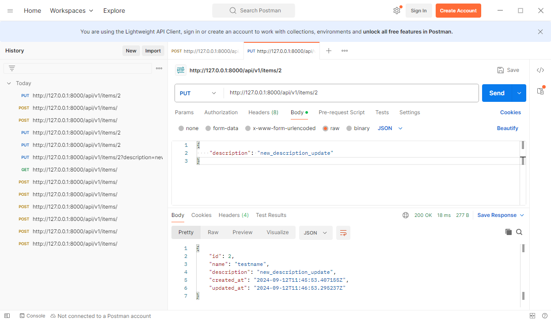Open the request Settings tab
551x321 pixels.
pyautogui.click(x=410, y=112)
